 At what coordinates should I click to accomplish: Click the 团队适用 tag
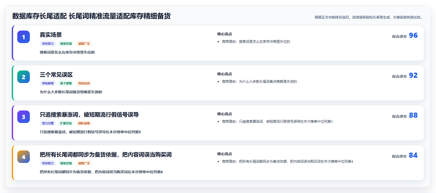click(84, 123)
